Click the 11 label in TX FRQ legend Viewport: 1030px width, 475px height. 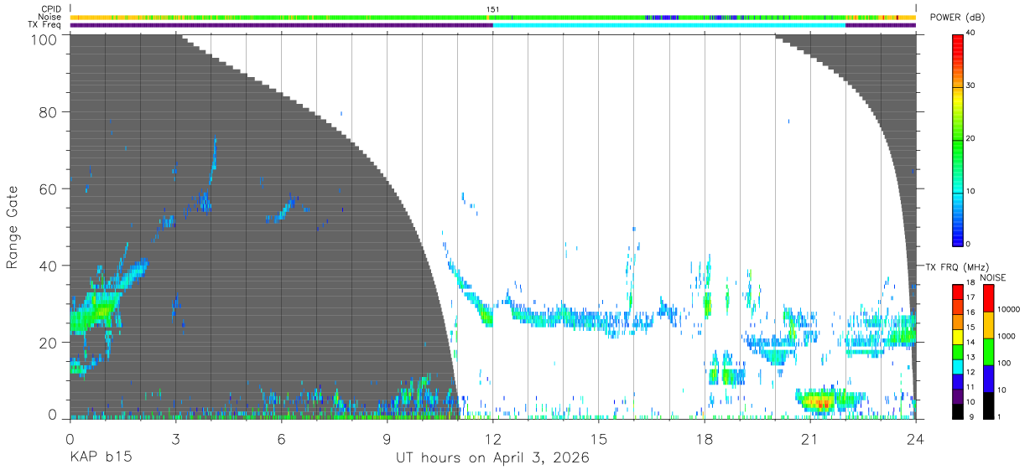(x=971, y=387)
